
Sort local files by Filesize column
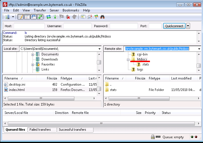point(47,78)
